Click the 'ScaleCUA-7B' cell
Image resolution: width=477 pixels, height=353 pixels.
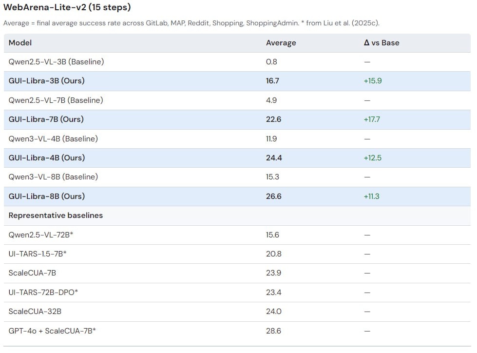pyautogui.click(x=32, y=273)
